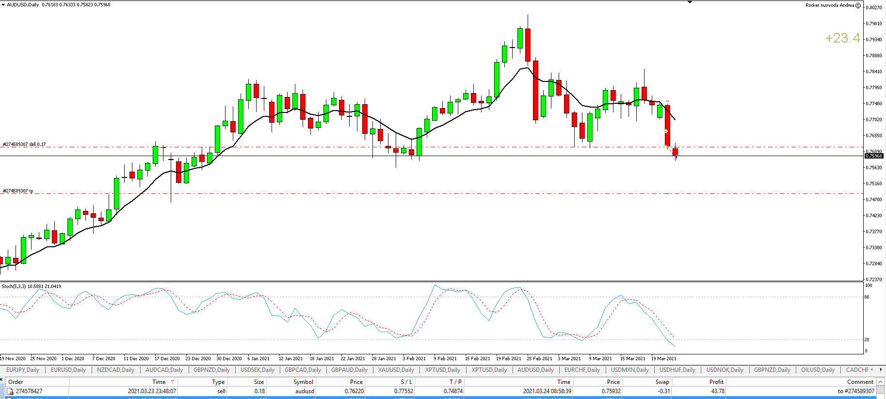Sort orders by the Time column arrow

point(173,382)
